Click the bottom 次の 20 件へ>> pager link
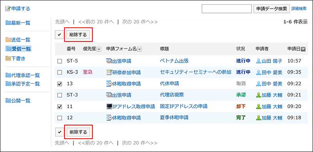 click(x=140, y=143)
